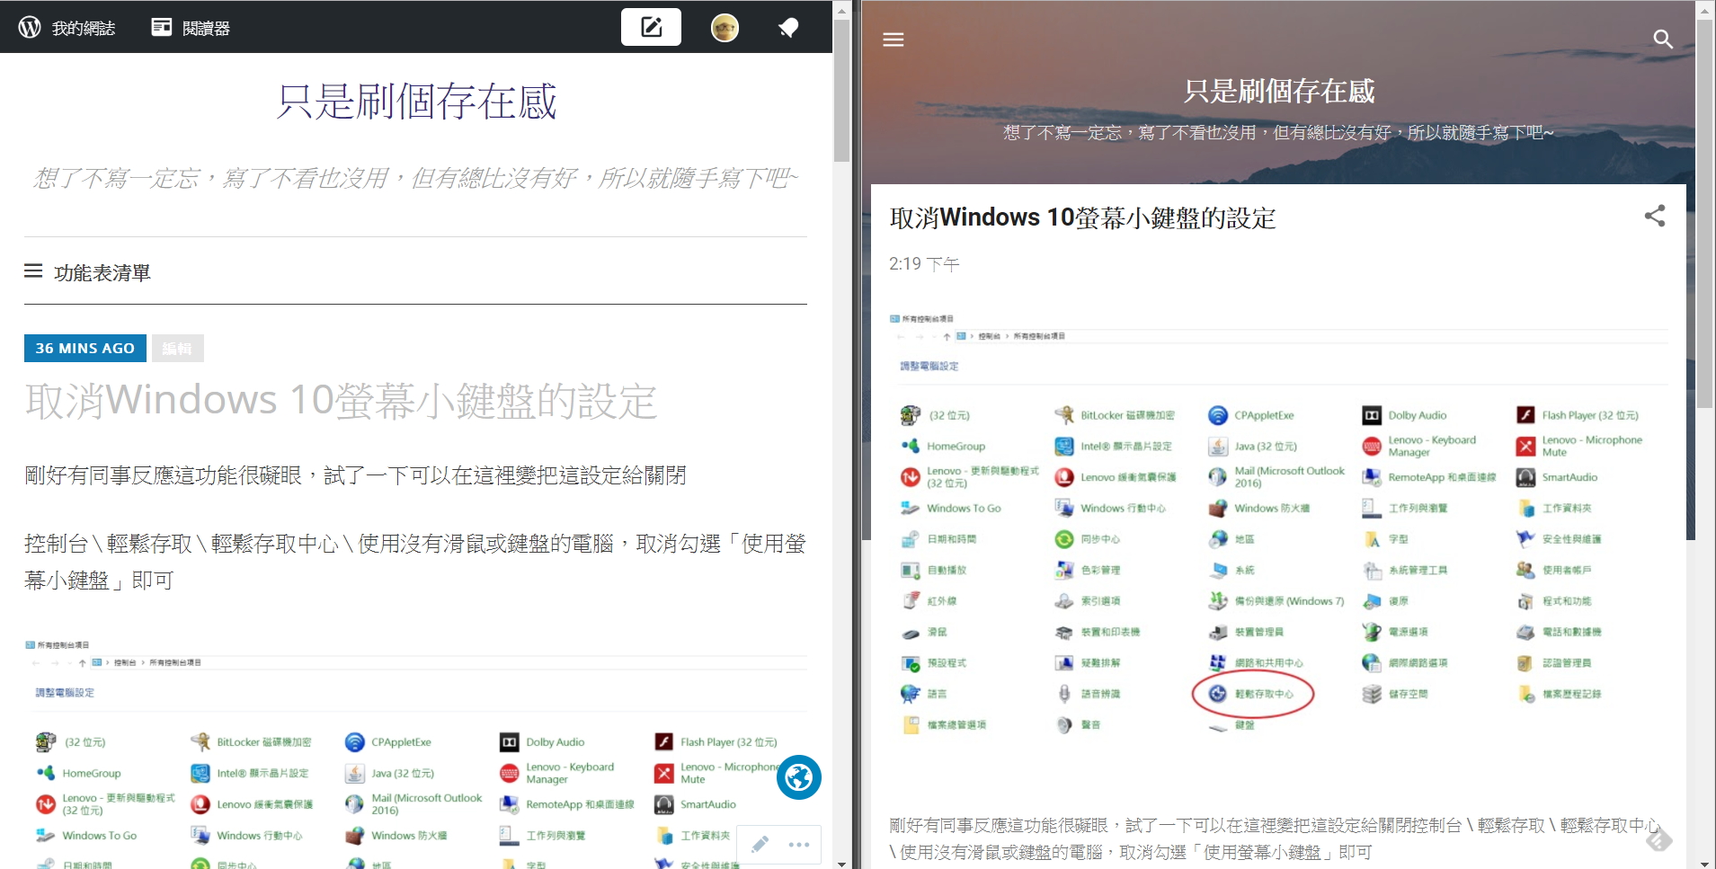The height and width of the screenshot is (869, 1716).
Task: Open 我的網誌 via the WordPress logo
Action: coord(67,28)
